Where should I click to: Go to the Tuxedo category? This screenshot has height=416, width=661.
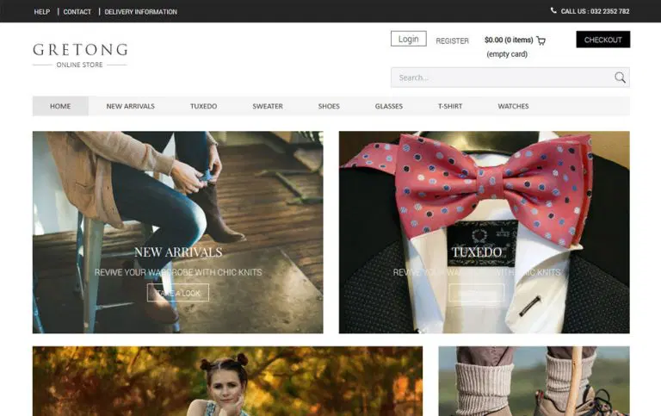pyautogui.click(x=204, y=106)
